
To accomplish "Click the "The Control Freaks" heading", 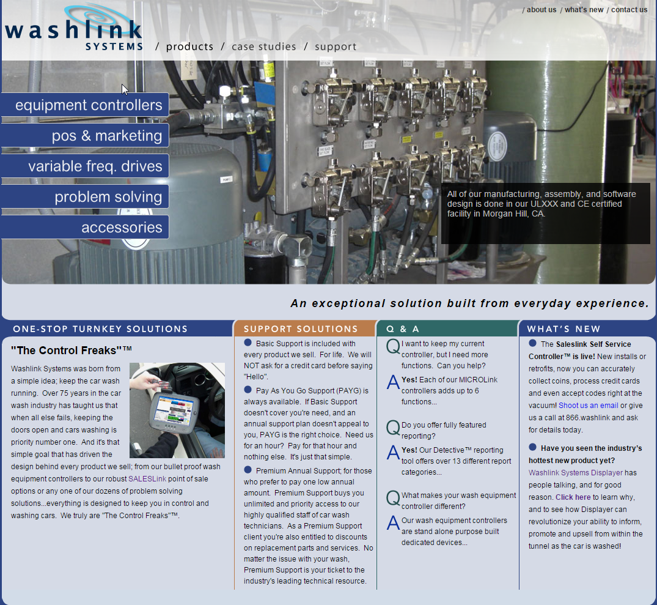I will (72, 351).
